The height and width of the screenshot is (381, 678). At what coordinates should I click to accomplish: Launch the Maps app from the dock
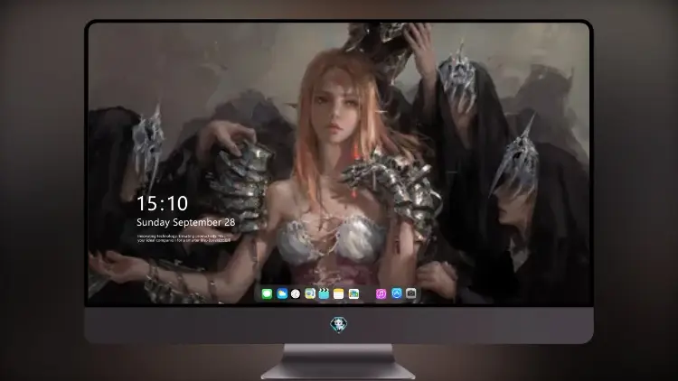coord(310,293)
